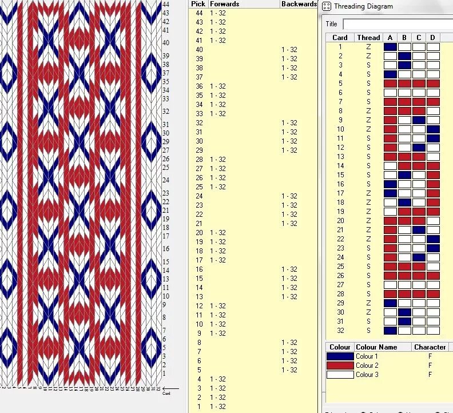Click column header C in threading table

419,38
